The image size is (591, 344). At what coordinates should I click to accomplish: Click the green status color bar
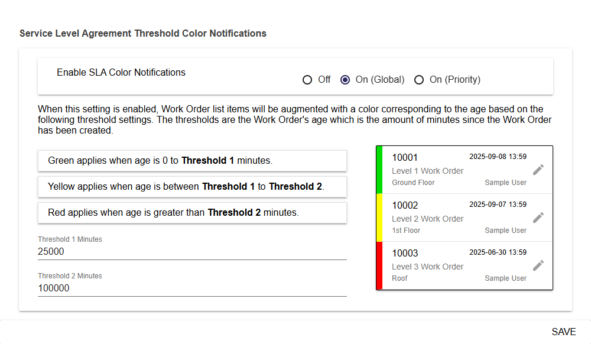[x=379, y=170]
